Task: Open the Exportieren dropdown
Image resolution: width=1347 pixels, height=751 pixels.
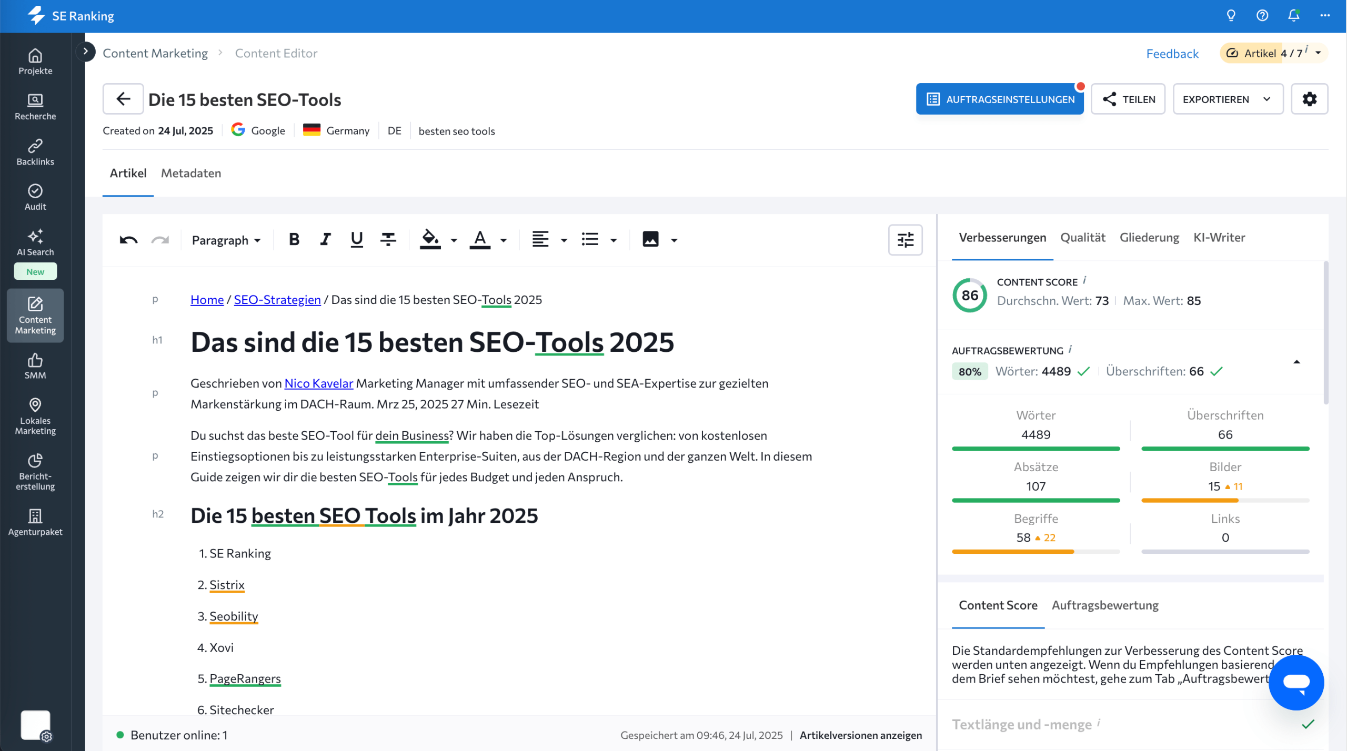Action: 1228,99
